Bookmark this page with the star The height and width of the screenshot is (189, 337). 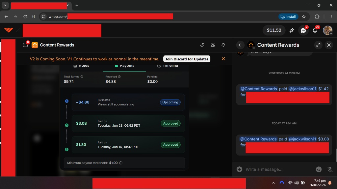point(304,16)
